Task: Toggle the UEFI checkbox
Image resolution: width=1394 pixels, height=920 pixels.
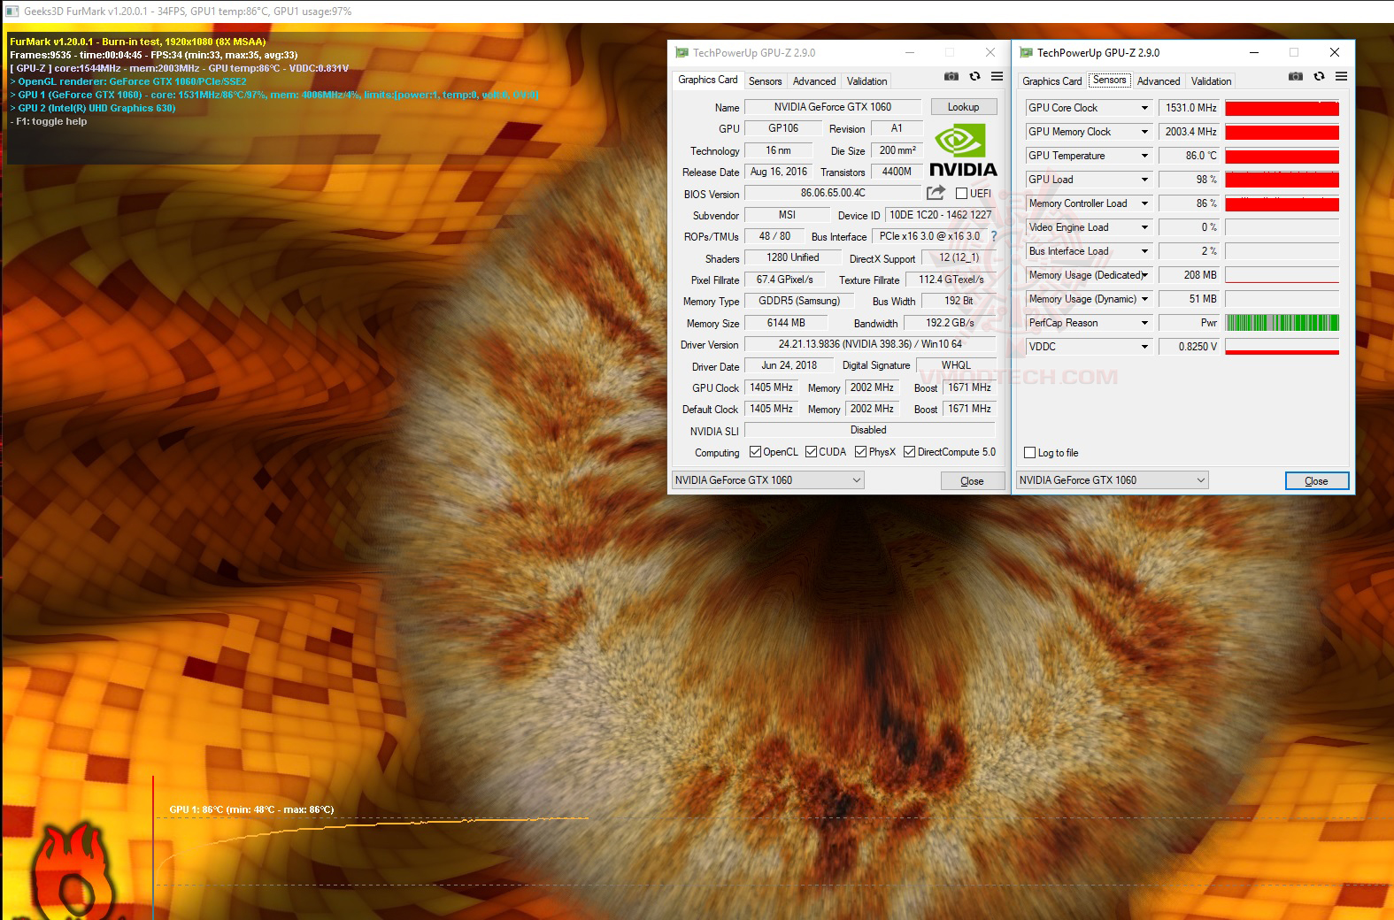Action: pyautogui.click(x=961, y=194)
